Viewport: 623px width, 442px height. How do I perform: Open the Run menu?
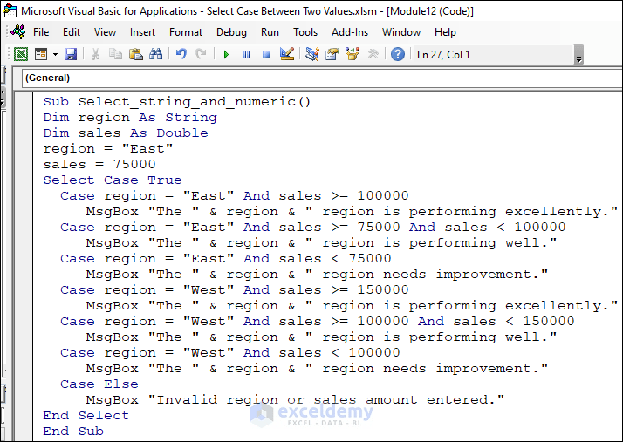270,32
